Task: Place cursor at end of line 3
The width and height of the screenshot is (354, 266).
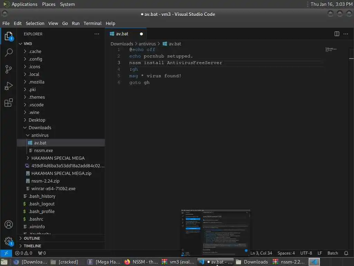Action: tap(222, 63)
